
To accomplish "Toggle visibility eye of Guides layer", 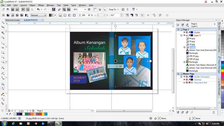I will [184, 33].
